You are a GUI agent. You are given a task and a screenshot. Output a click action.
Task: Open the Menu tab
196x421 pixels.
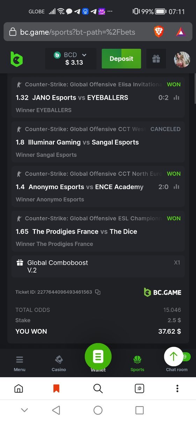(20, 363)
